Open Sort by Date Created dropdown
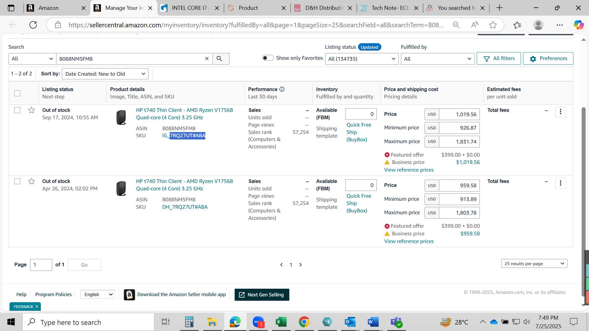This screenshot has width=589, height=331. [x=105, y=74]
